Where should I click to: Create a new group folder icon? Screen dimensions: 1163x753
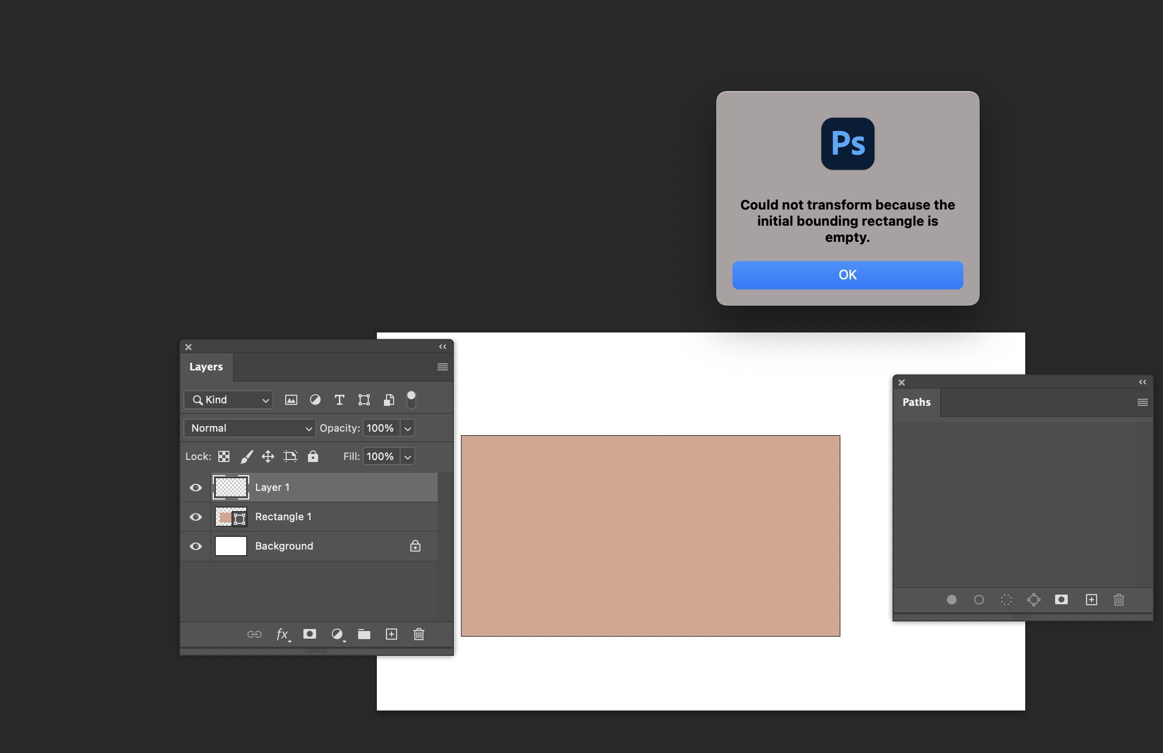pyautogui.click(x=364, y=634)
